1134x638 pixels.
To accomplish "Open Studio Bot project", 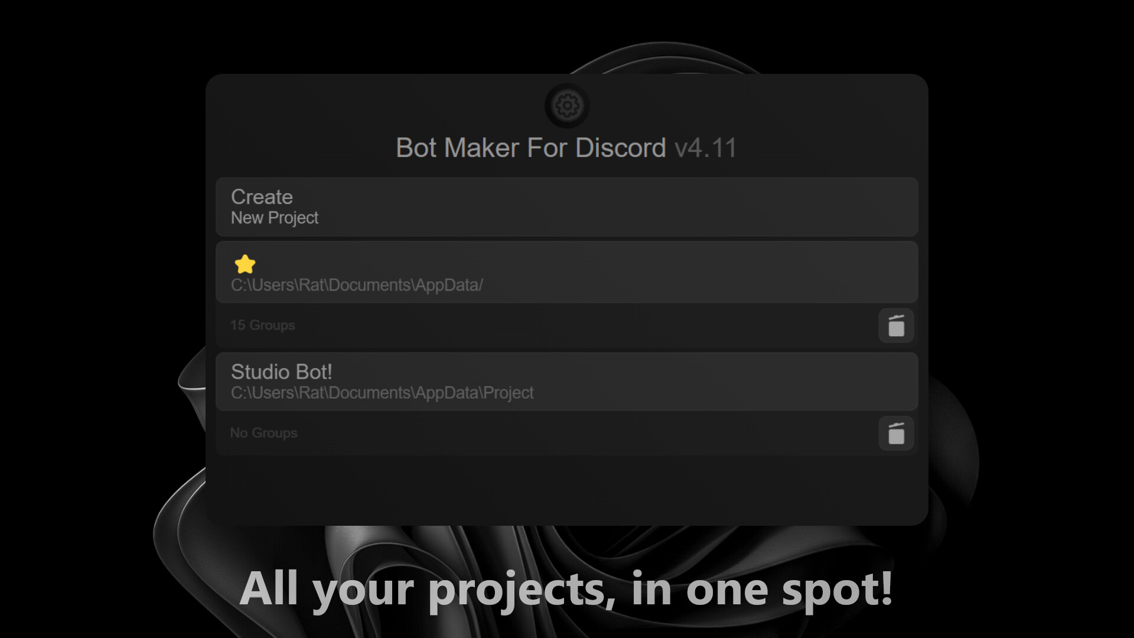I will [x=567, y=380].
